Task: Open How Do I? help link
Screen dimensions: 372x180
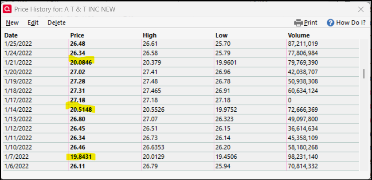Action: click(x=351, y=23)
